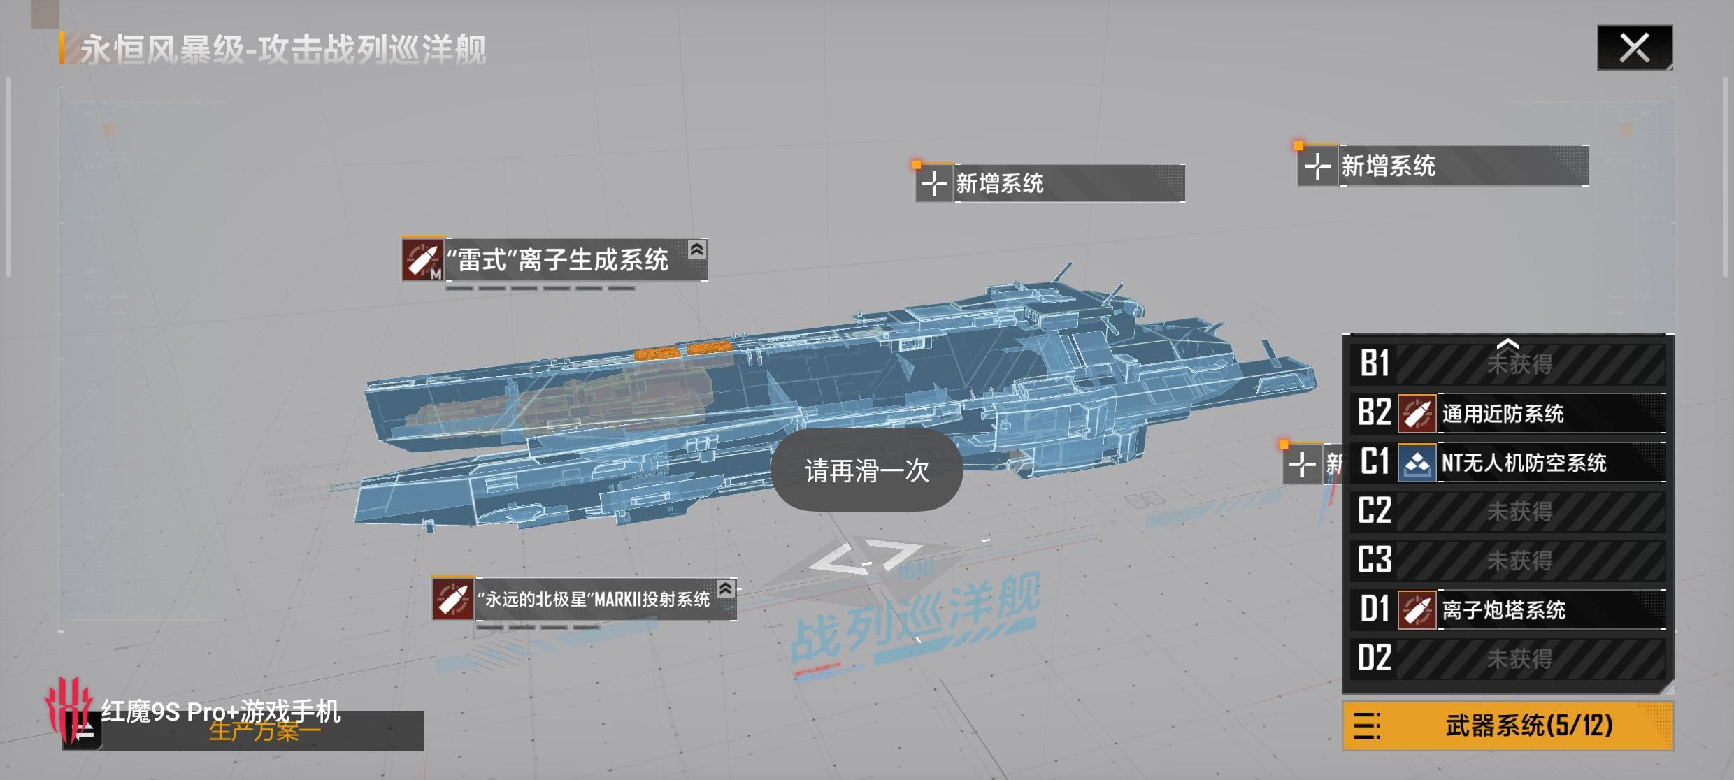Click the 雷式离子生成系统 weapon icon

point(422,260)
